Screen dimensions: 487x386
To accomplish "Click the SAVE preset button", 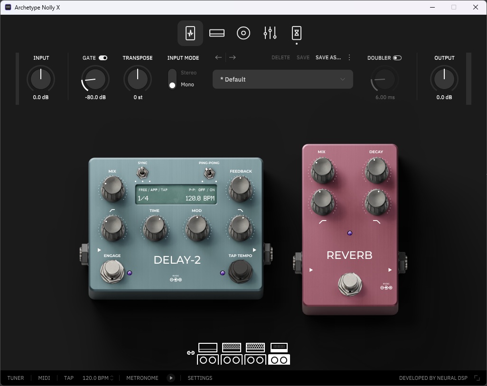I will 303,57.
